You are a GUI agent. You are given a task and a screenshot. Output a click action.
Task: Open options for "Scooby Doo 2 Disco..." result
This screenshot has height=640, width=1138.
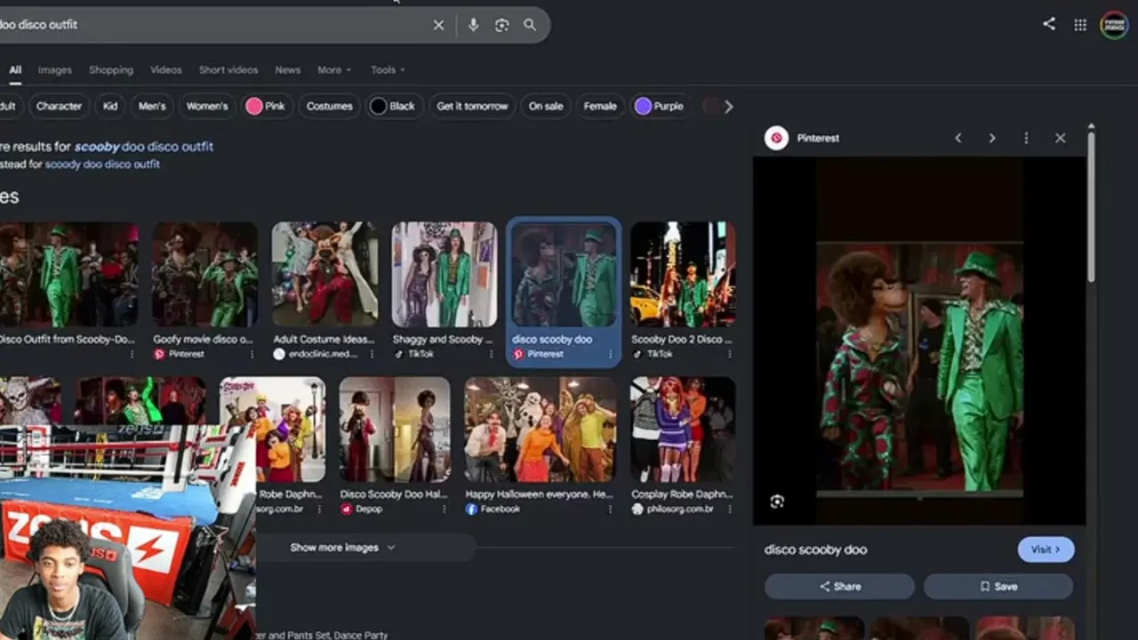[729, 354]
